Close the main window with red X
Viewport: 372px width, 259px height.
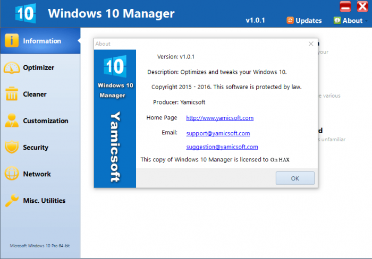coord(362,6)
